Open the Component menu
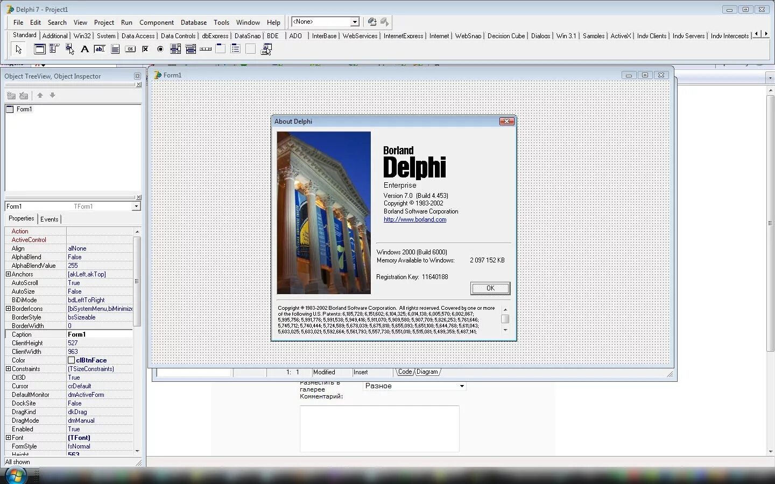Image resolution: width=775 pixels, height=484 pixels. [x=157, y=23]
